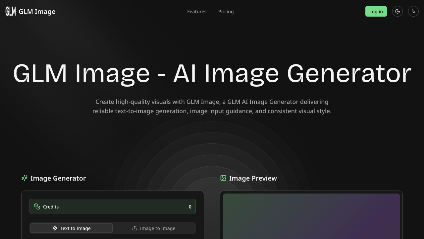
Task: Click the Credits label text
Action: click(51, 207)
